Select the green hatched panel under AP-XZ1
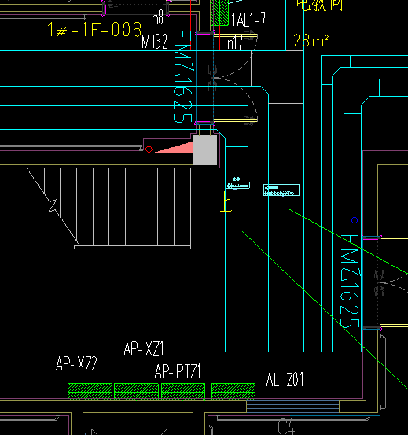 pos(136,392)
